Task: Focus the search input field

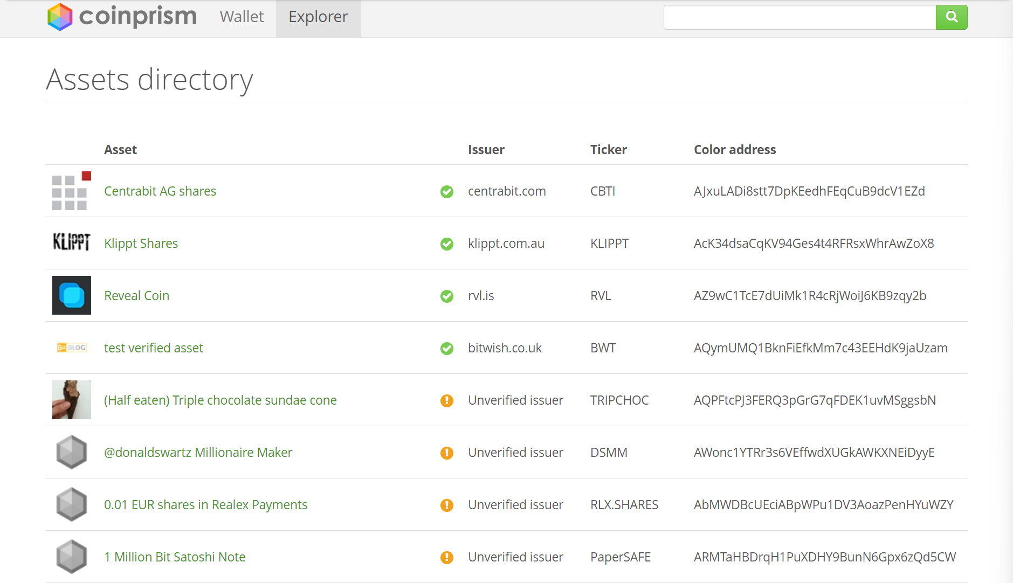Action: [x=800, y=17]
